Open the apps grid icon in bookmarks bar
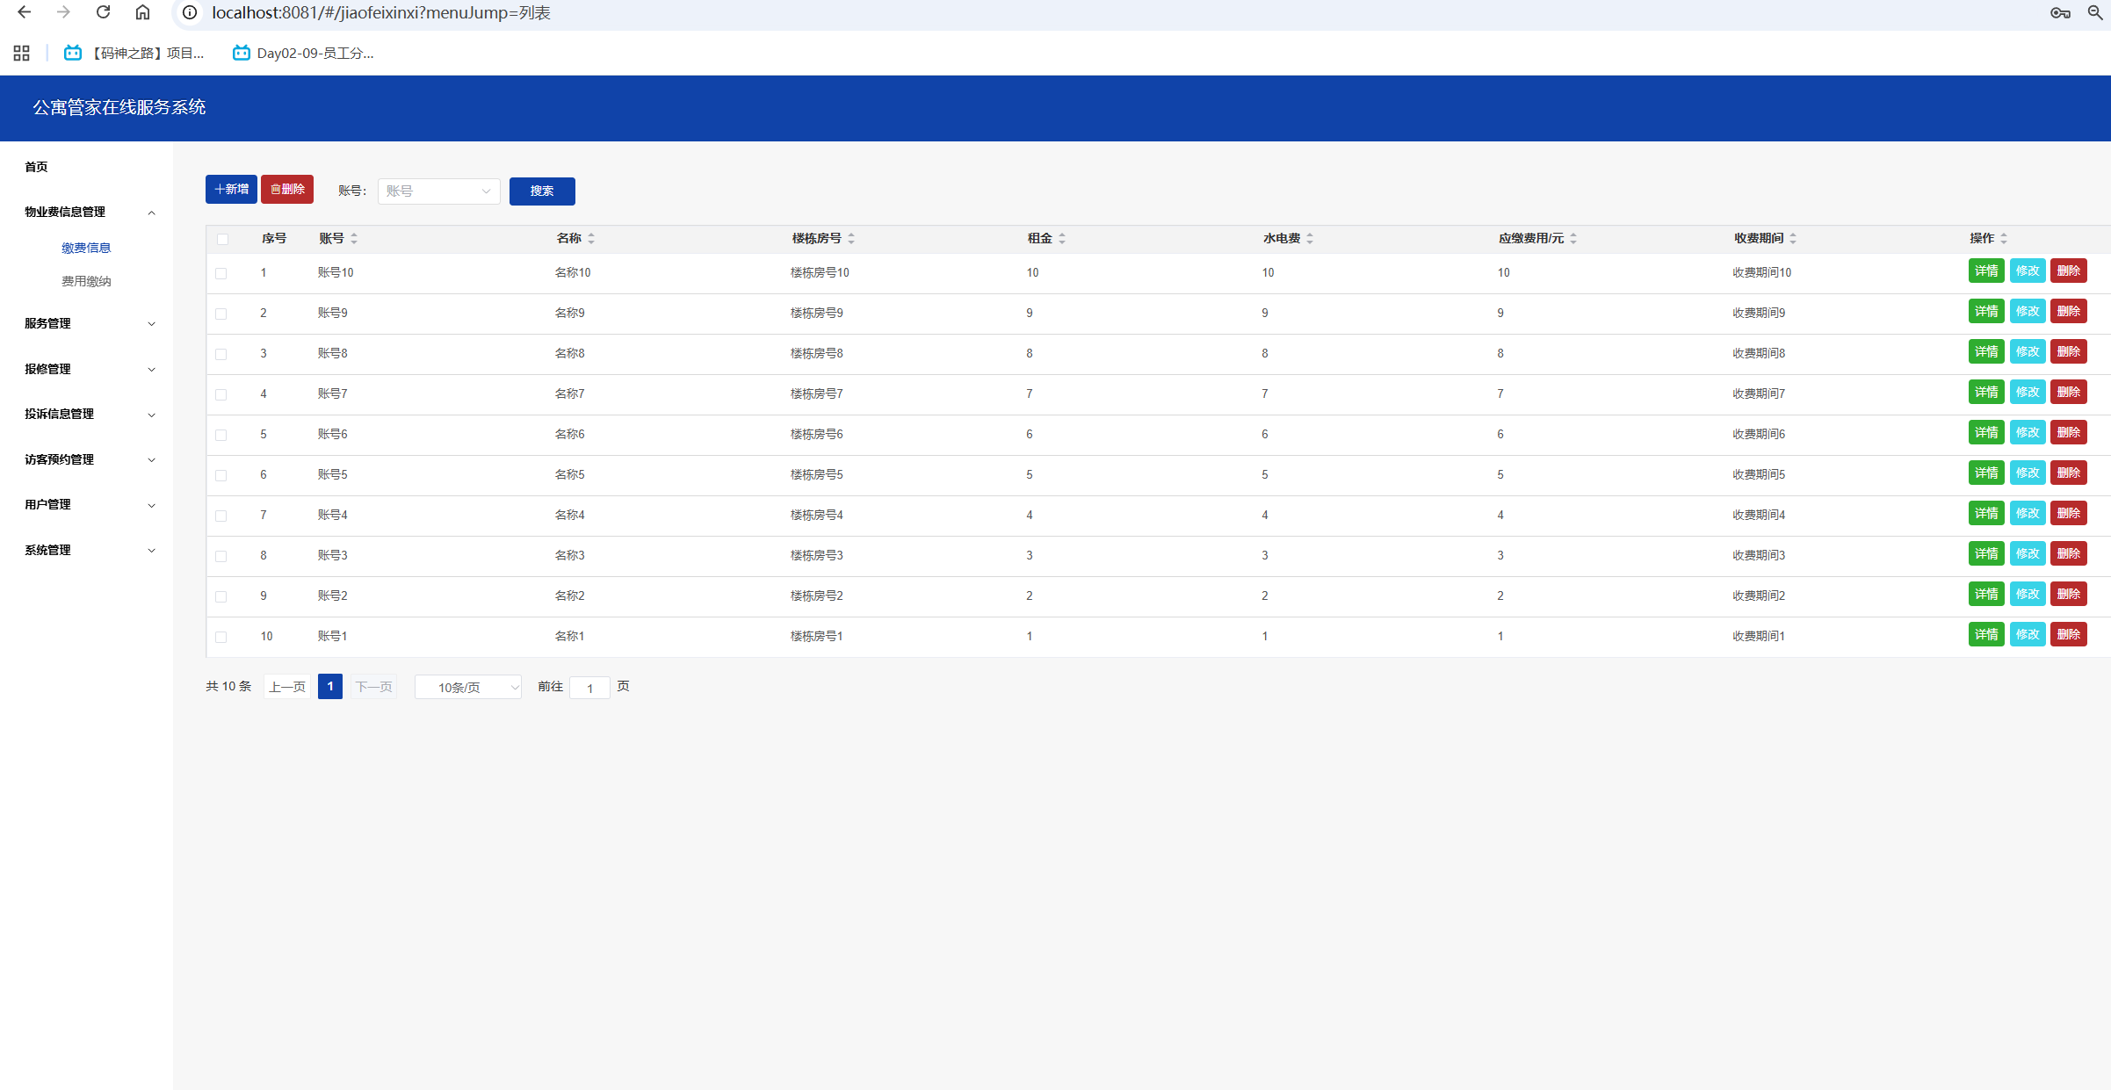Image resolution: width=2111 pixels, height=1090 pixels. coord(22,54)
